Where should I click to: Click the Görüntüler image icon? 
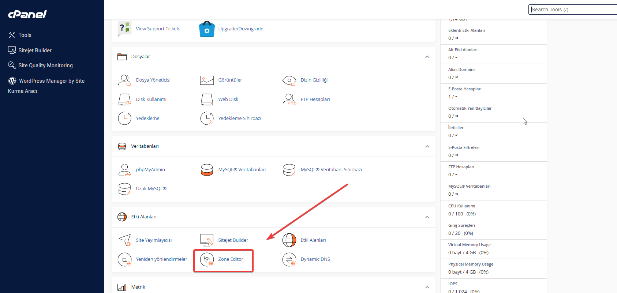(207, 80)
